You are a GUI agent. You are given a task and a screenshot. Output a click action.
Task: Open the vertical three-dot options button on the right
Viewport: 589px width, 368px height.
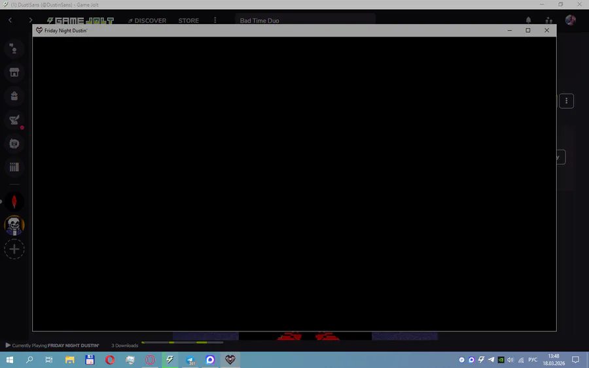[x=567, y=101]
